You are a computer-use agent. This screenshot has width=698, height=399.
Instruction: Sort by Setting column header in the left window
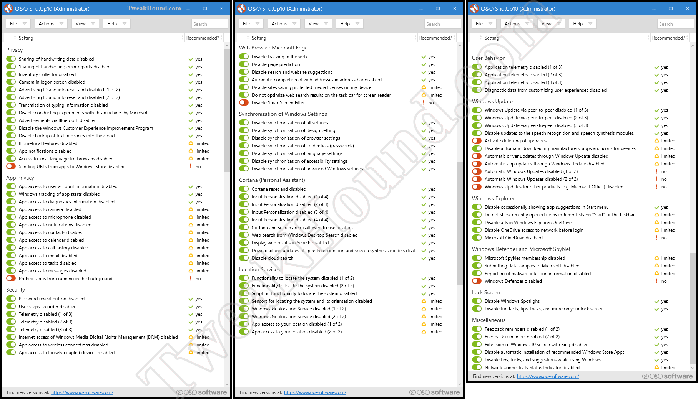[100, 38]
